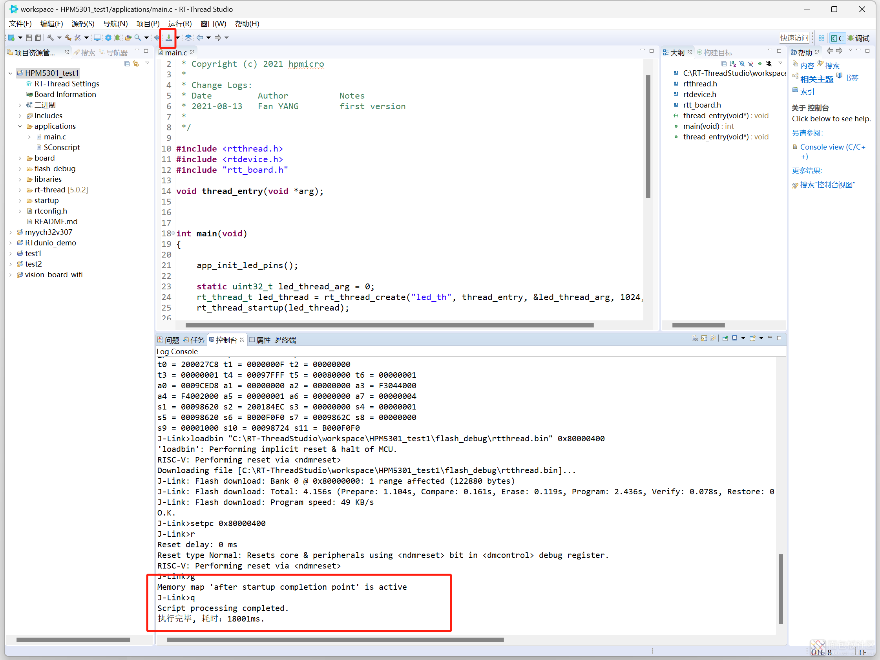Open the 索引 link in Help panel
The height and width of the screenshot is (660, 880).
pos(807,91)
